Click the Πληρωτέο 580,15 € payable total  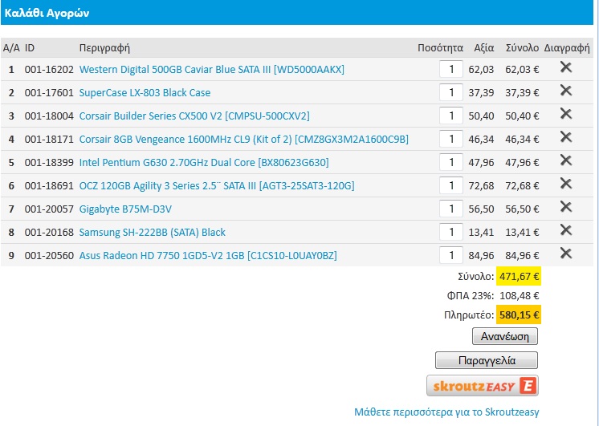(519, 314)
